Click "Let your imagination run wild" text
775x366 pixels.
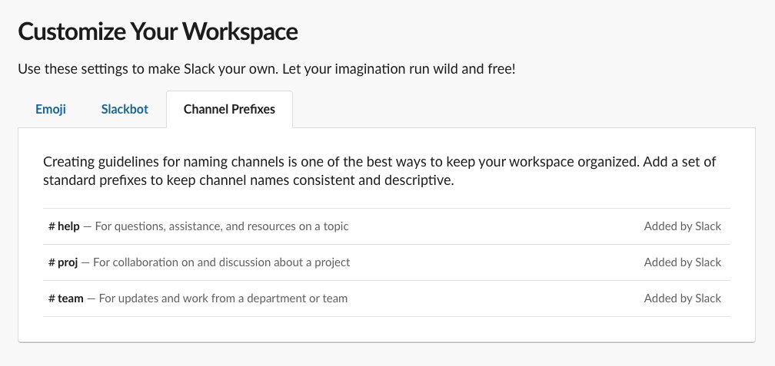coord(409,69)
